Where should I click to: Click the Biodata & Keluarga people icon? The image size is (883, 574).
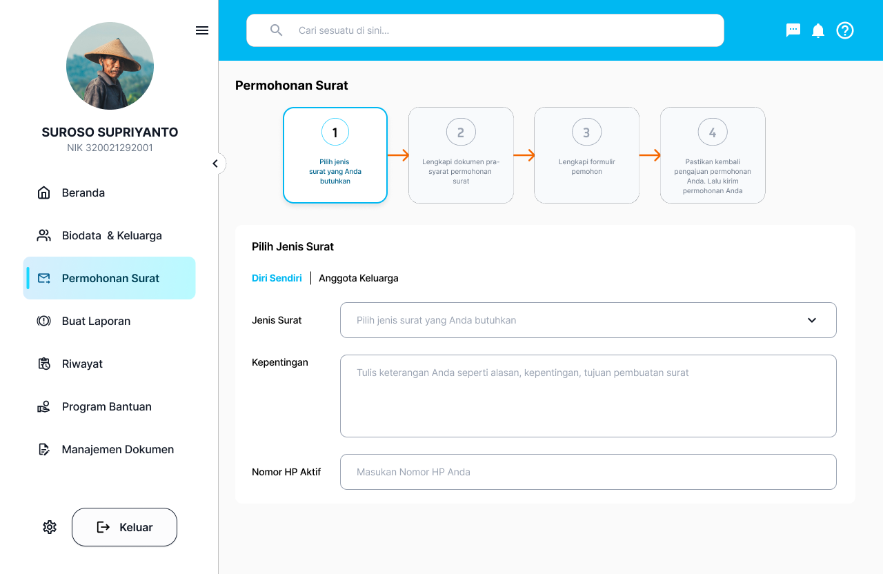(x=43, y=235)
